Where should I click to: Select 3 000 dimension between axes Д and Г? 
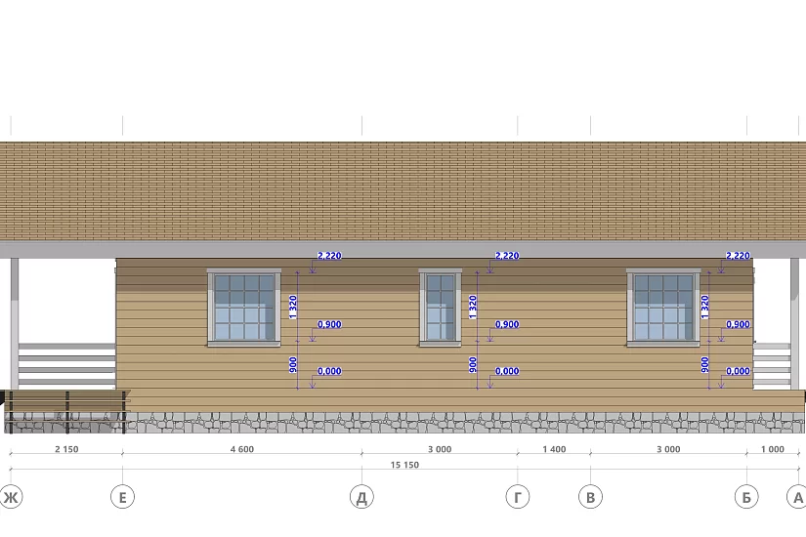[x=440, y=449]
